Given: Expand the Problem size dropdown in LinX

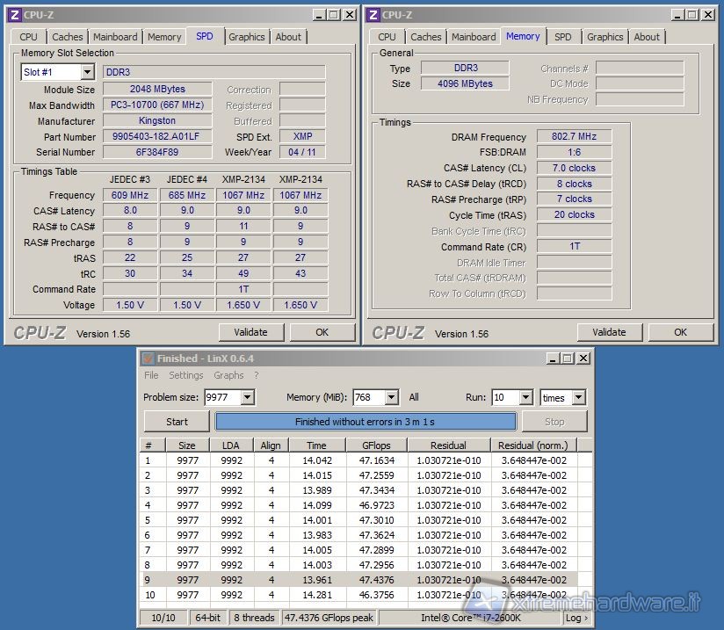Looking at the screenshot, I should [x=247, y=397].
